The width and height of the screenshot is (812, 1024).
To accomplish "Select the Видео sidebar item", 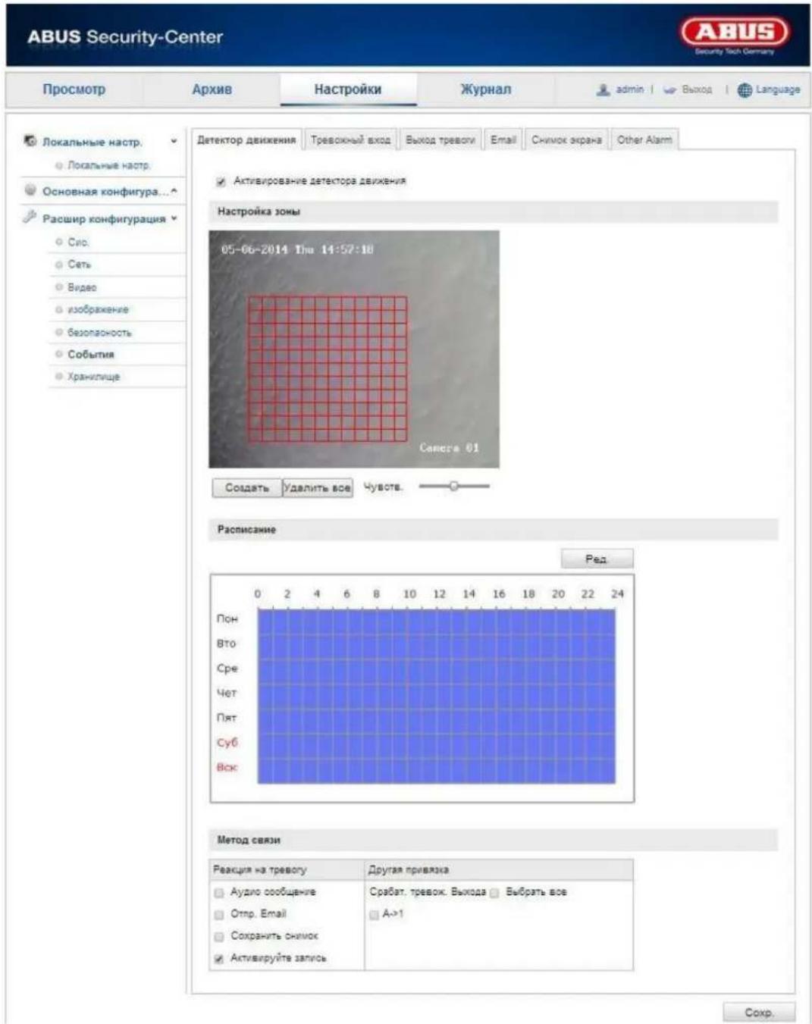I will click(x=82, y=287).
